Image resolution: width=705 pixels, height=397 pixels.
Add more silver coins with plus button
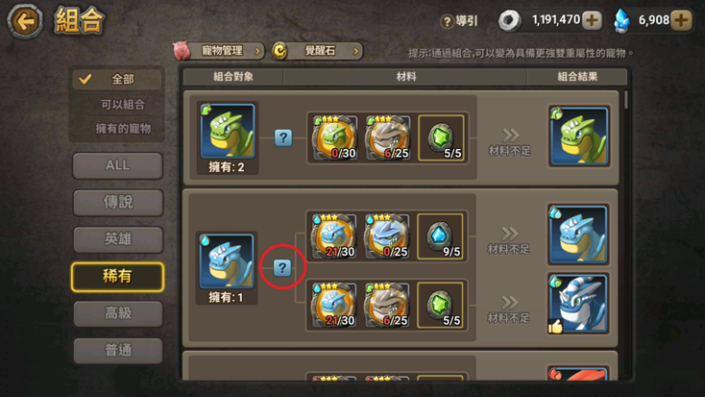click(592, 20)
